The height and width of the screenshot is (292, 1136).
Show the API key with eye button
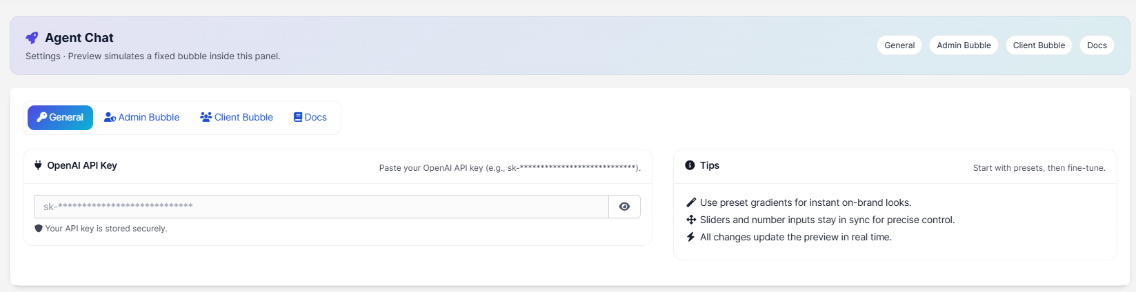624,207
